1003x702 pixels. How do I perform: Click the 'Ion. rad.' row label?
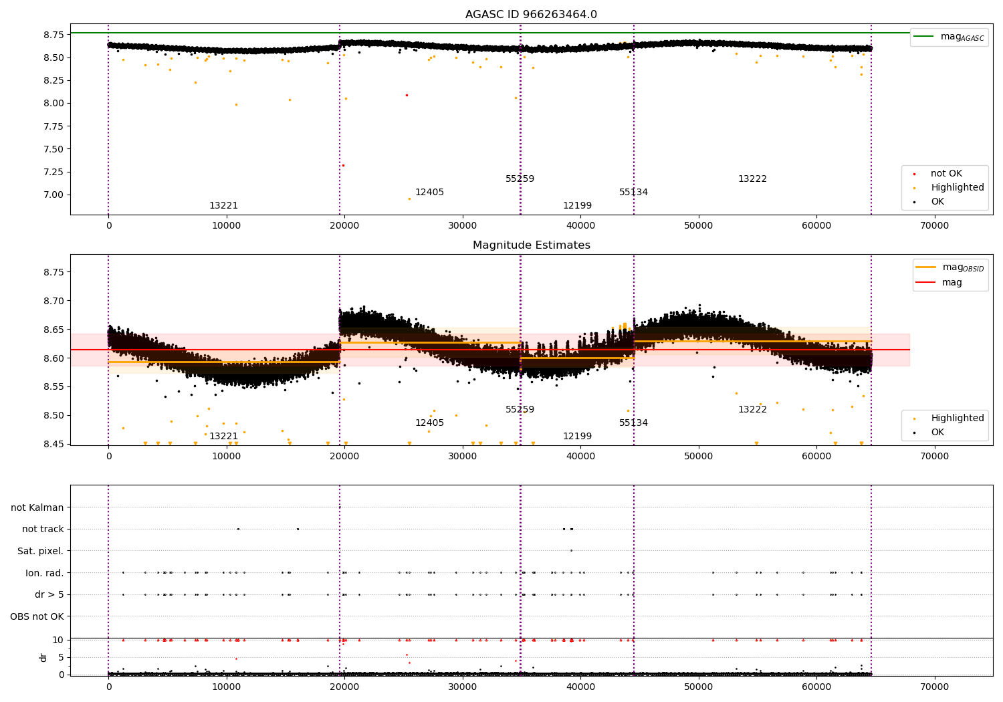45,573
